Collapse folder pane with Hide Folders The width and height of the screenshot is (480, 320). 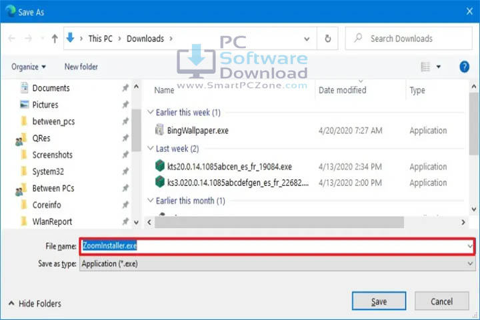point(35,303)
